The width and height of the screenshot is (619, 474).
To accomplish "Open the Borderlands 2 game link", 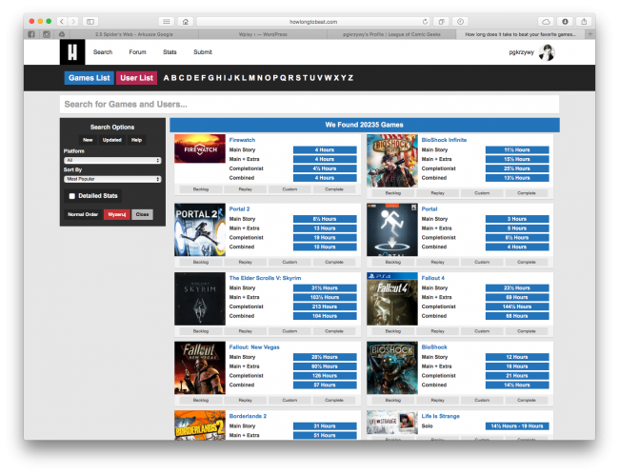I will [x=248, y=416].
